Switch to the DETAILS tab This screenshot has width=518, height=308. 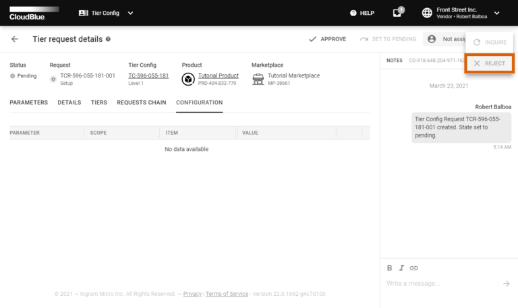[69, 102]
